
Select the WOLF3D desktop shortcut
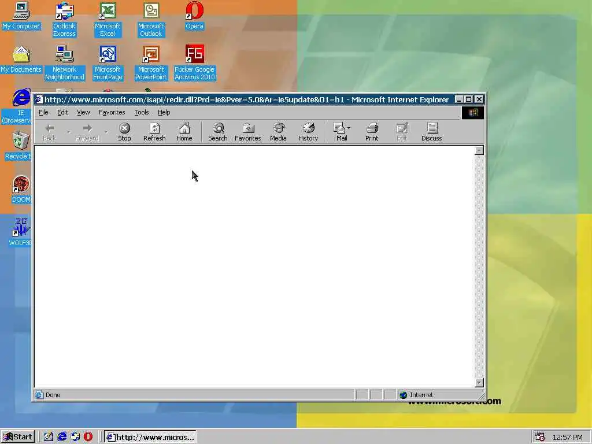pos(20,233)
